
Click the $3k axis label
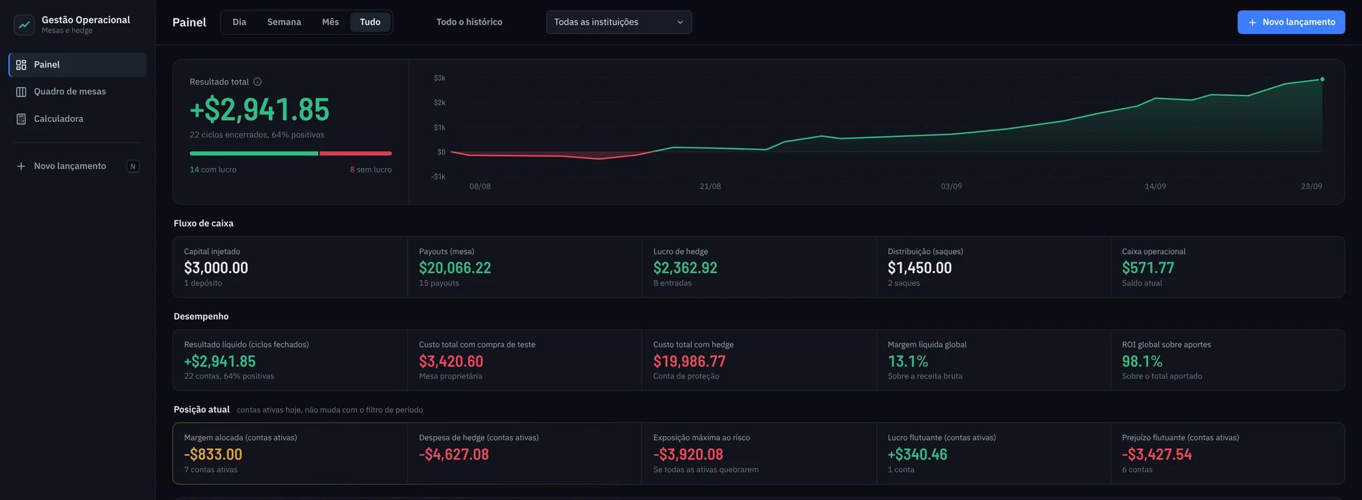click(x=439, y=78)
